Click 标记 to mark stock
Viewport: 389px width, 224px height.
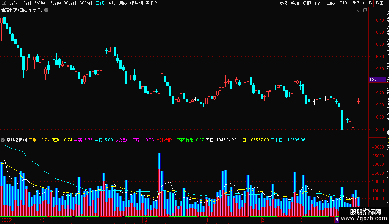[355, 3]
